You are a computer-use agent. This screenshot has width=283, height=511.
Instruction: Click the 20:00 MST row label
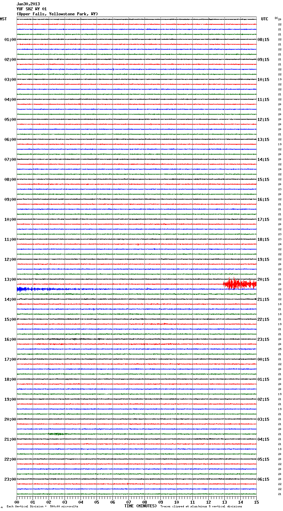pos(10,419)
